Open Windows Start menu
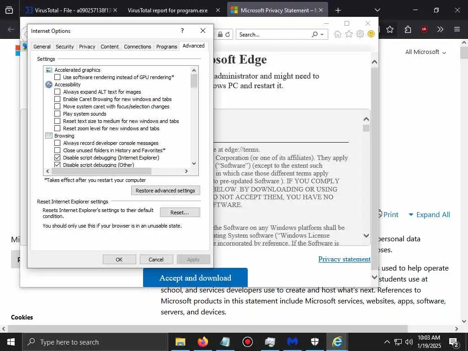 click(11, 342)
